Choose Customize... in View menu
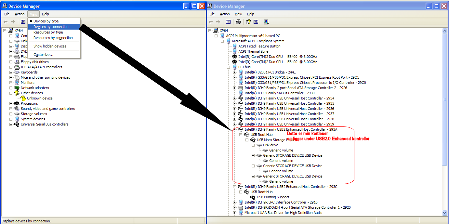449x224 pixels. coord(54,55)
